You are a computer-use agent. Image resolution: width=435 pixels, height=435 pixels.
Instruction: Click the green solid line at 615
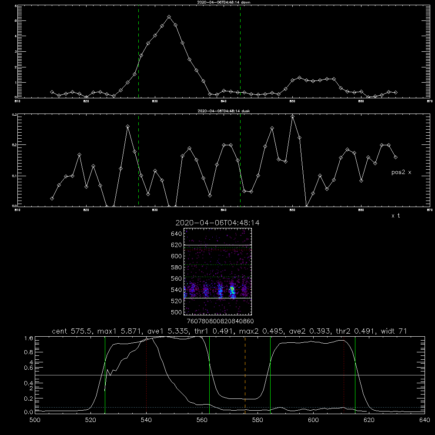pyautogui.click(x=355, y=375)
